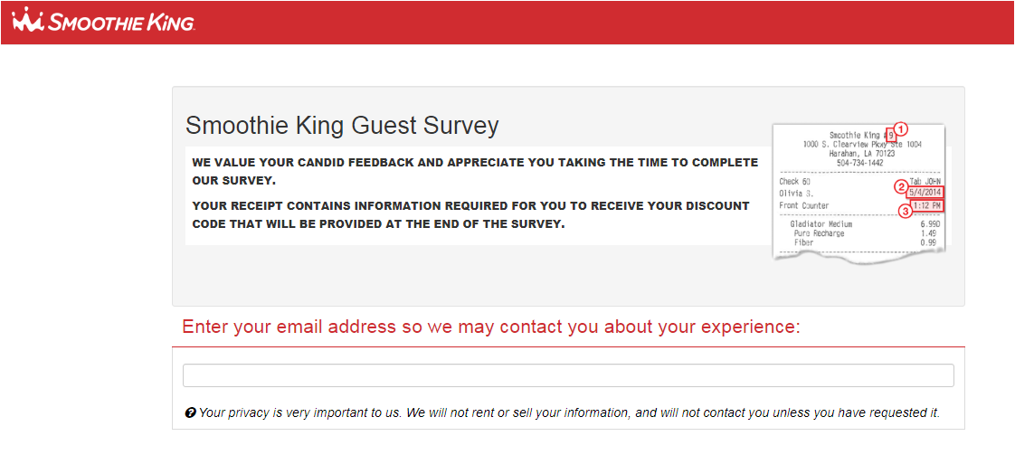This screenshot has height=455, width=1015.
Task: Click the privacy statement text below email field
Action: [x=569, y=412]
